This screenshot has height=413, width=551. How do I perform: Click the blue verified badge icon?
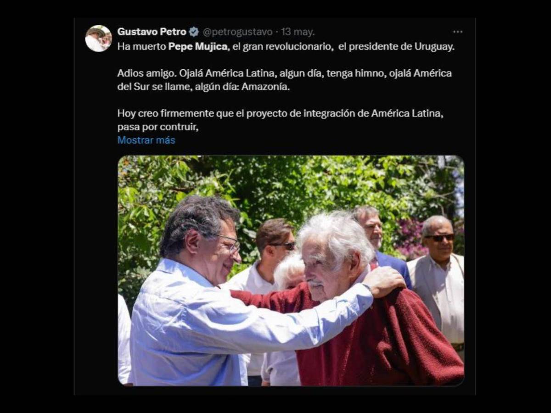pos(194,32)
